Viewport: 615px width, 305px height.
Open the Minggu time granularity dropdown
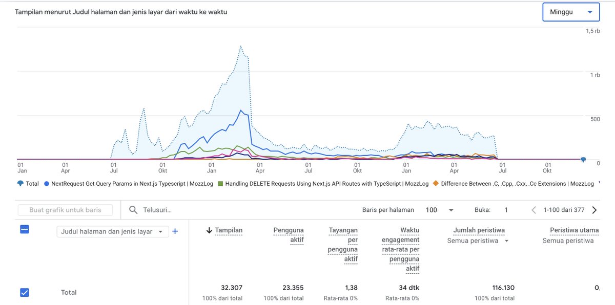[x=571, y=12]
